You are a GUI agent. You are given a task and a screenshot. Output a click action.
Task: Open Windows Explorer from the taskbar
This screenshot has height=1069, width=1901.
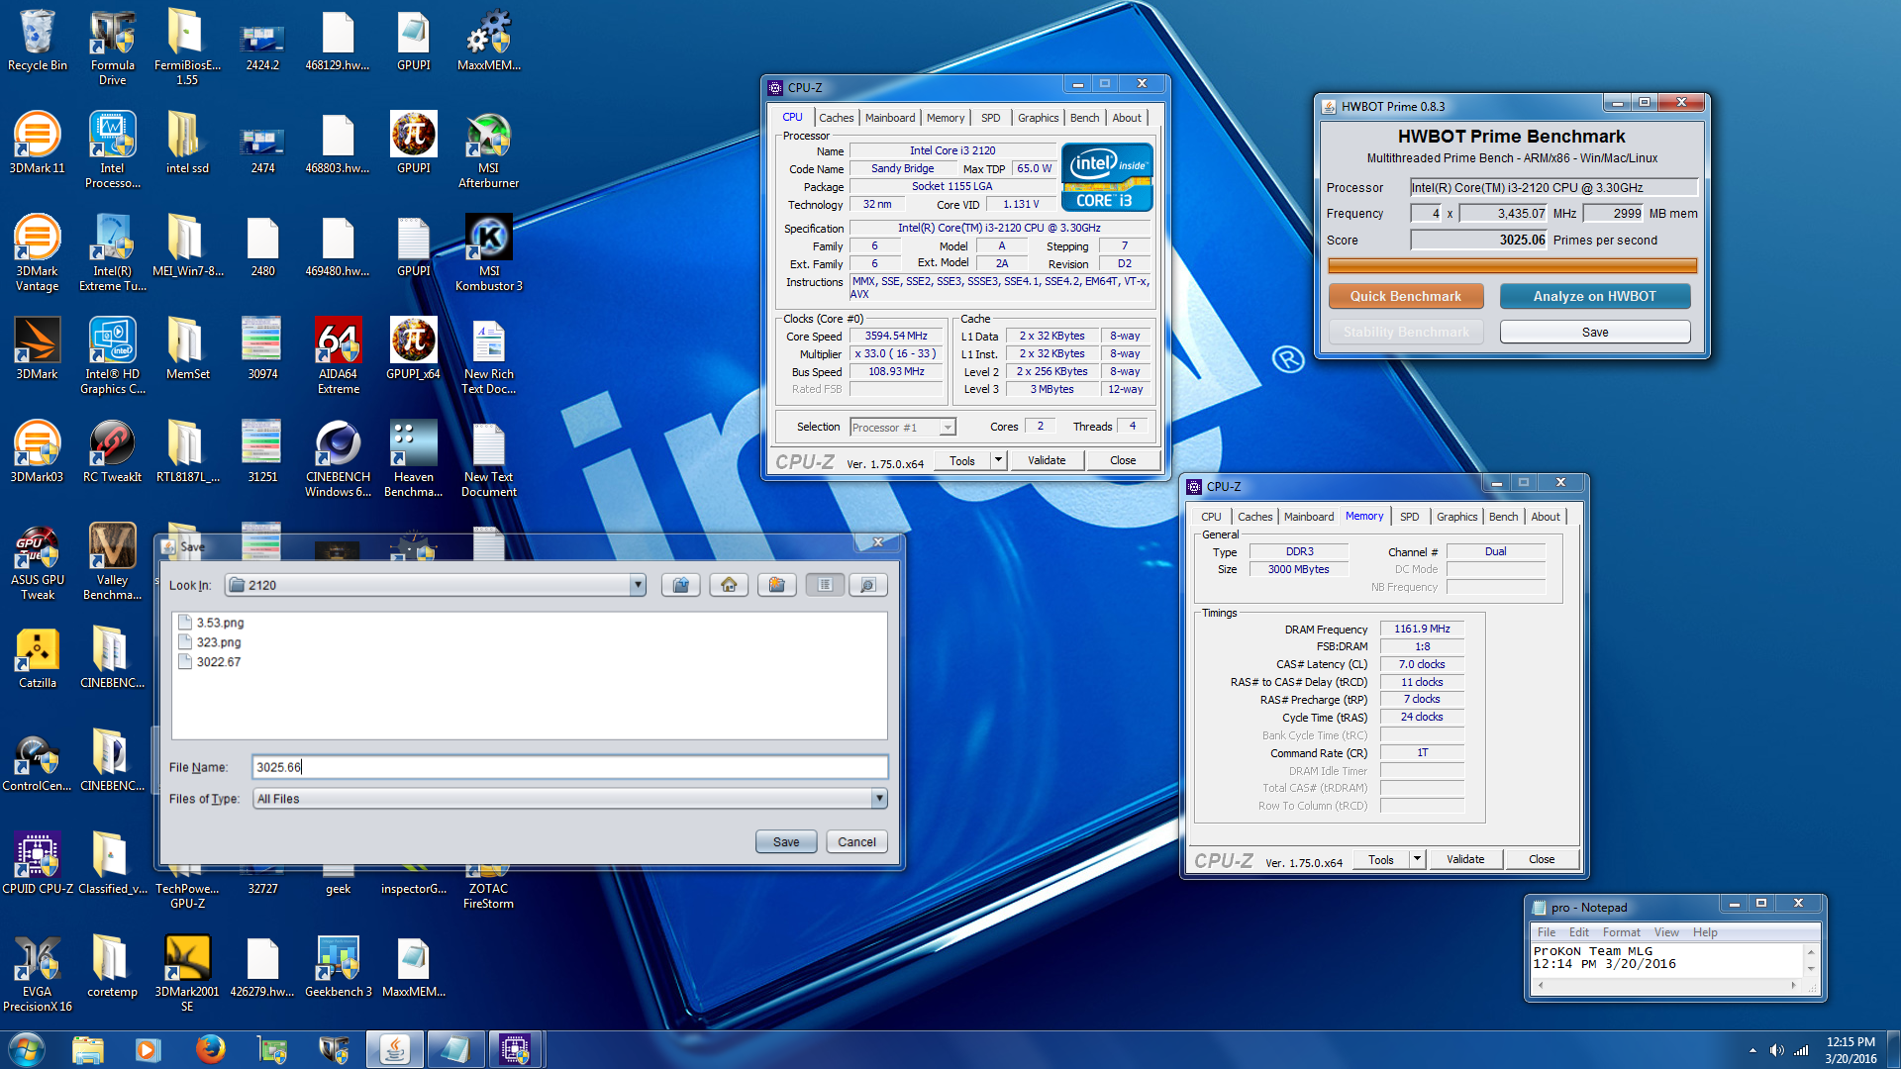click(x=88, y=1049)
